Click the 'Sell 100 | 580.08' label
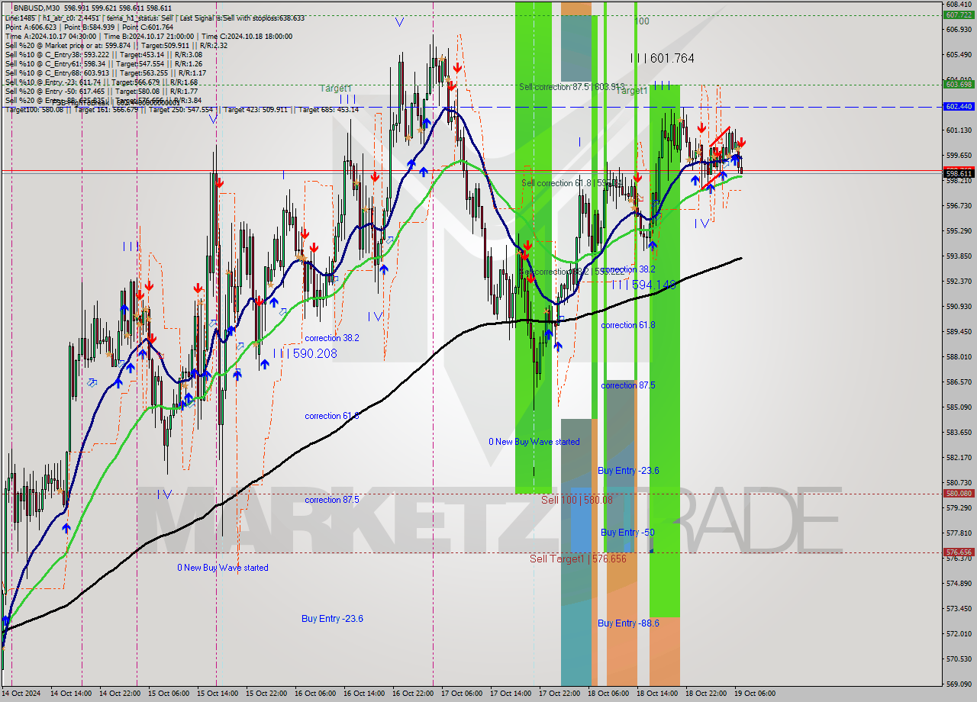977x702 pixels. tap(577, 500)
